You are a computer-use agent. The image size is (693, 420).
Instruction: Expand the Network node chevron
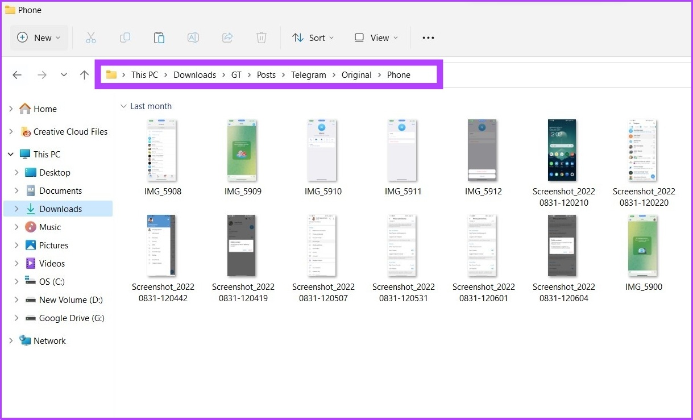pos(10,340)
